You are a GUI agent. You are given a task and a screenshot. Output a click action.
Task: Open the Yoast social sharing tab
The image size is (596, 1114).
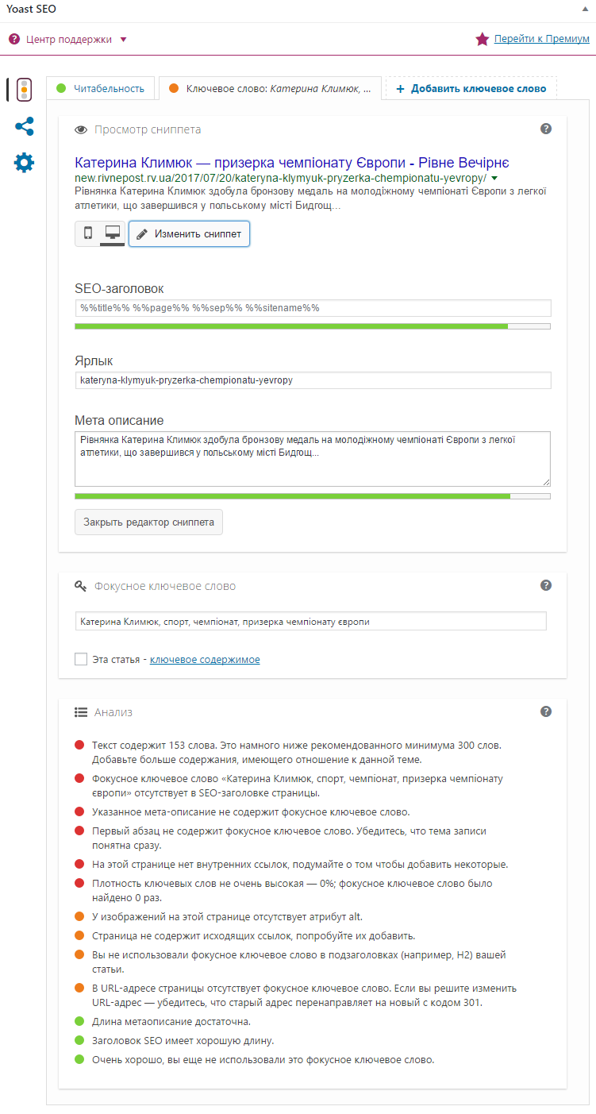24,126
